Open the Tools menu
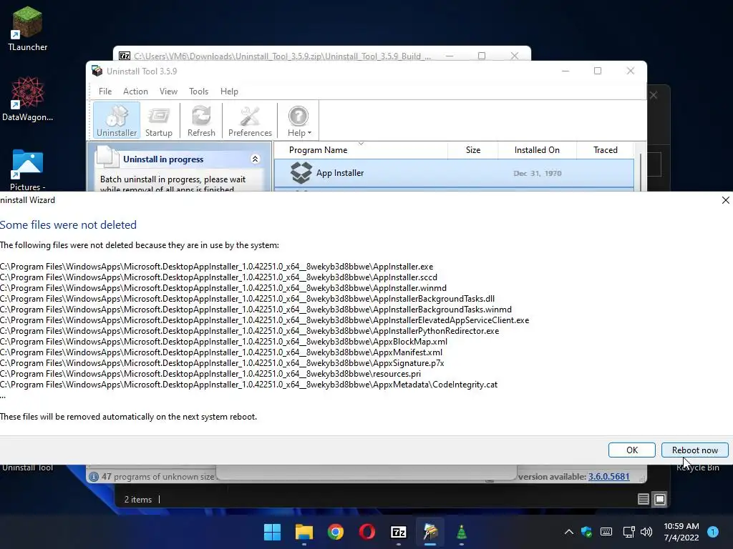The image size is (733, 549). (199, 91)
